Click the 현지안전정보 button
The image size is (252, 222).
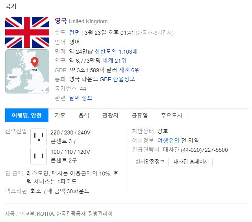coord(150,162)
